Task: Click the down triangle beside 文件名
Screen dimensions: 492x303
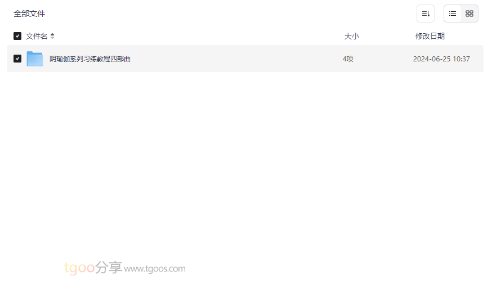Action: click(x=52, y=38)
